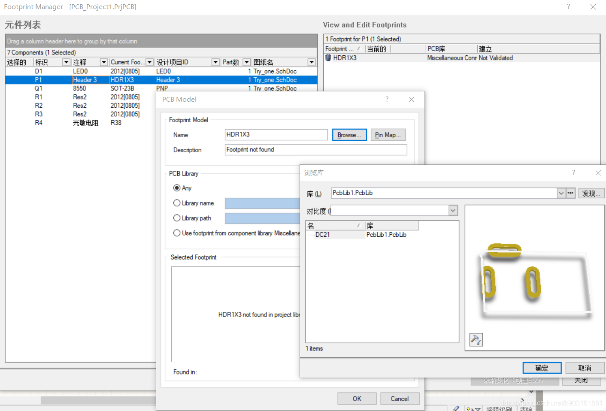Expand the 对比度 mask dropdown
This screenshot has height=411, width=606.
coord(453,210)
